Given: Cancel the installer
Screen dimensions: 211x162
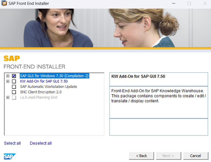Looking at the screenshot, I should coord(196,156).
